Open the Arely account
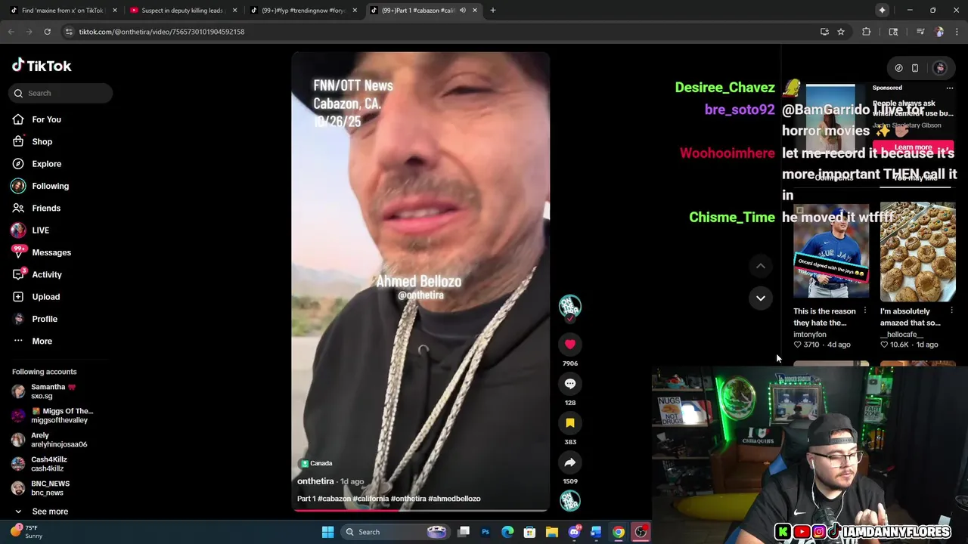The height and width of the screenshot is (544, 968). (x=49, y=440)
